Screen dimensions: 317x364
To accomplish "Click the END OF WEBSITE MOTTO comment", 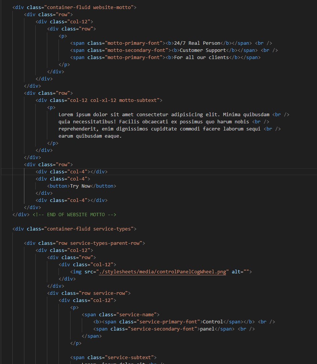I will 74,215.
